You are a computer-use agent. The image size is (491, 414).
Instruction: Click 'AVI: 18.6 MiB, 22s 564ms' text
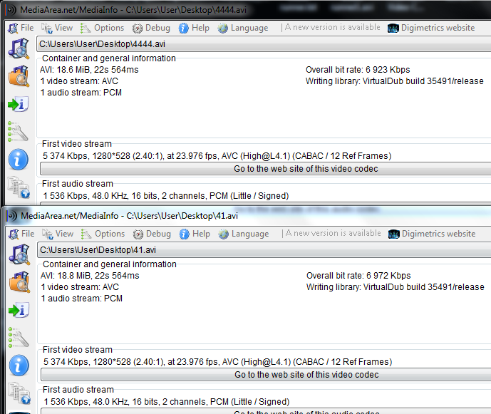(89, 70)
